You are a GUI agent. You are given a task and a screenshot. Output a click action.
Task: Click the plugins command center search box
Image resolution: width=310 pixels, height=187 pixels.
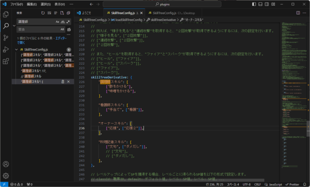coord(162,4)
